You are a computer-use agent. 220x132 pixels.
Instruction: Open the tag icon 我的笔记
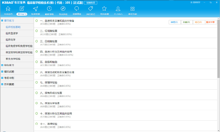pos(91,9)
